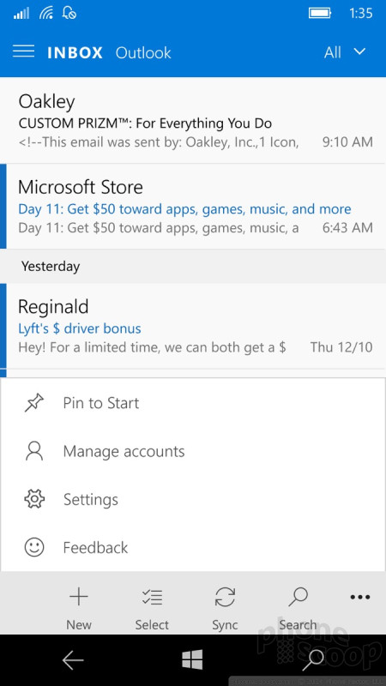Screen dimensions: 386x686
Task: Tap the cellular signal bars icon
Action: point(21,14)
